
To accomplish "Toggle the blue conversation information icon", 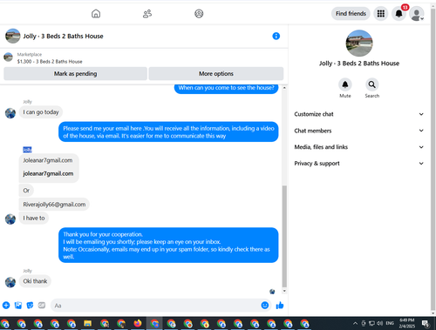I will [276, 36].
